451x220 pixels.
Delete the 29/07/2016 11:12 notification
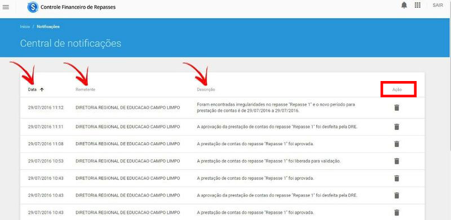click(x=397, y=107)
